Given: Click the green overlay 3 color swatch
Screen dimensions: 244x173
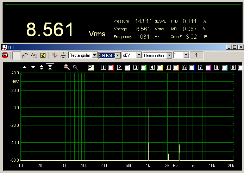Looking at the screenshot, I should coord(143,67).
